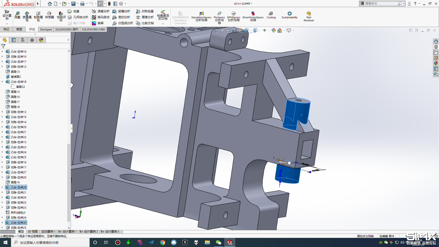Open Custom Properties in task pane
This screenshot has width=439, height=247.
pos(436,69)
